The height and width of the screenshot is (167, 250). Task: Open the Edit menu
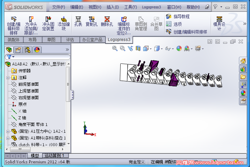coord(77,7)
